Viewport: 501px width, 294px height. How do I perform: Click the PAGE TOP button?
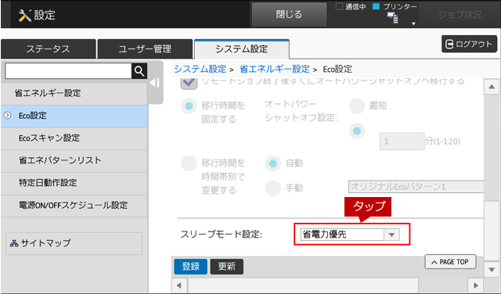(450, 262)
